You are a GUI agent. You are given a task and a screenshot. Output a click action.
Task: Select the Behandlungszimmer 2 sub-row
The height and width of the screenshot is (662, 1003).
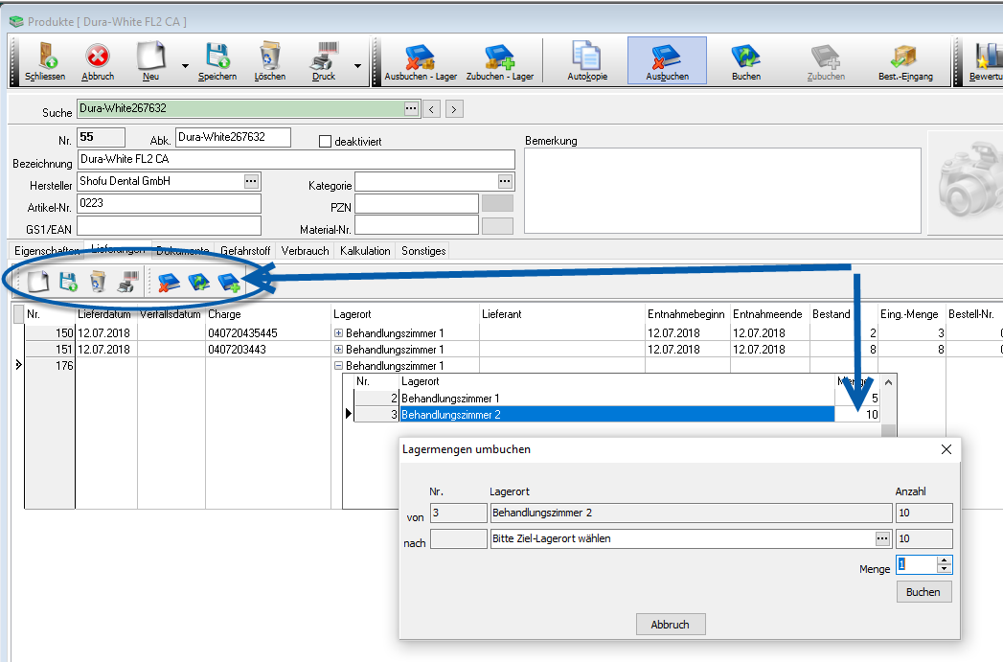pyautogui.click(x=617, y=415)
